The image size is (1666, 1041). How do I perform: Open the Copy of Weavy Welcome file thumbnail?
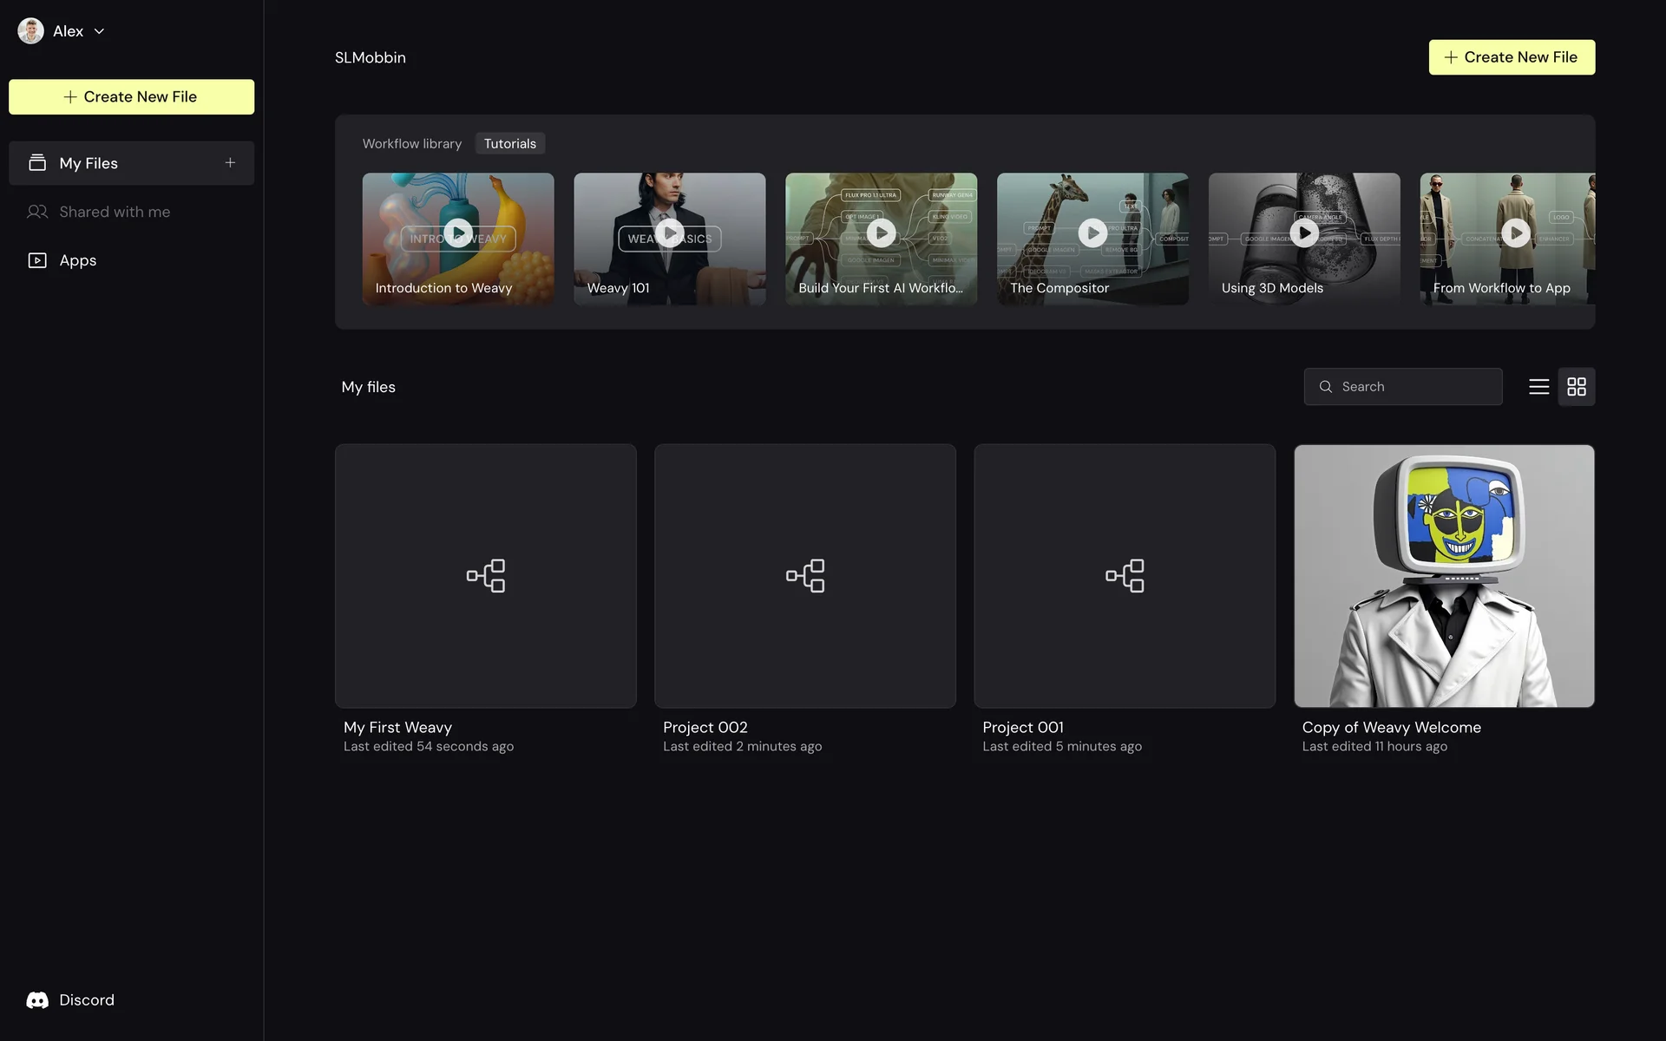click(x=1444, y=576)
